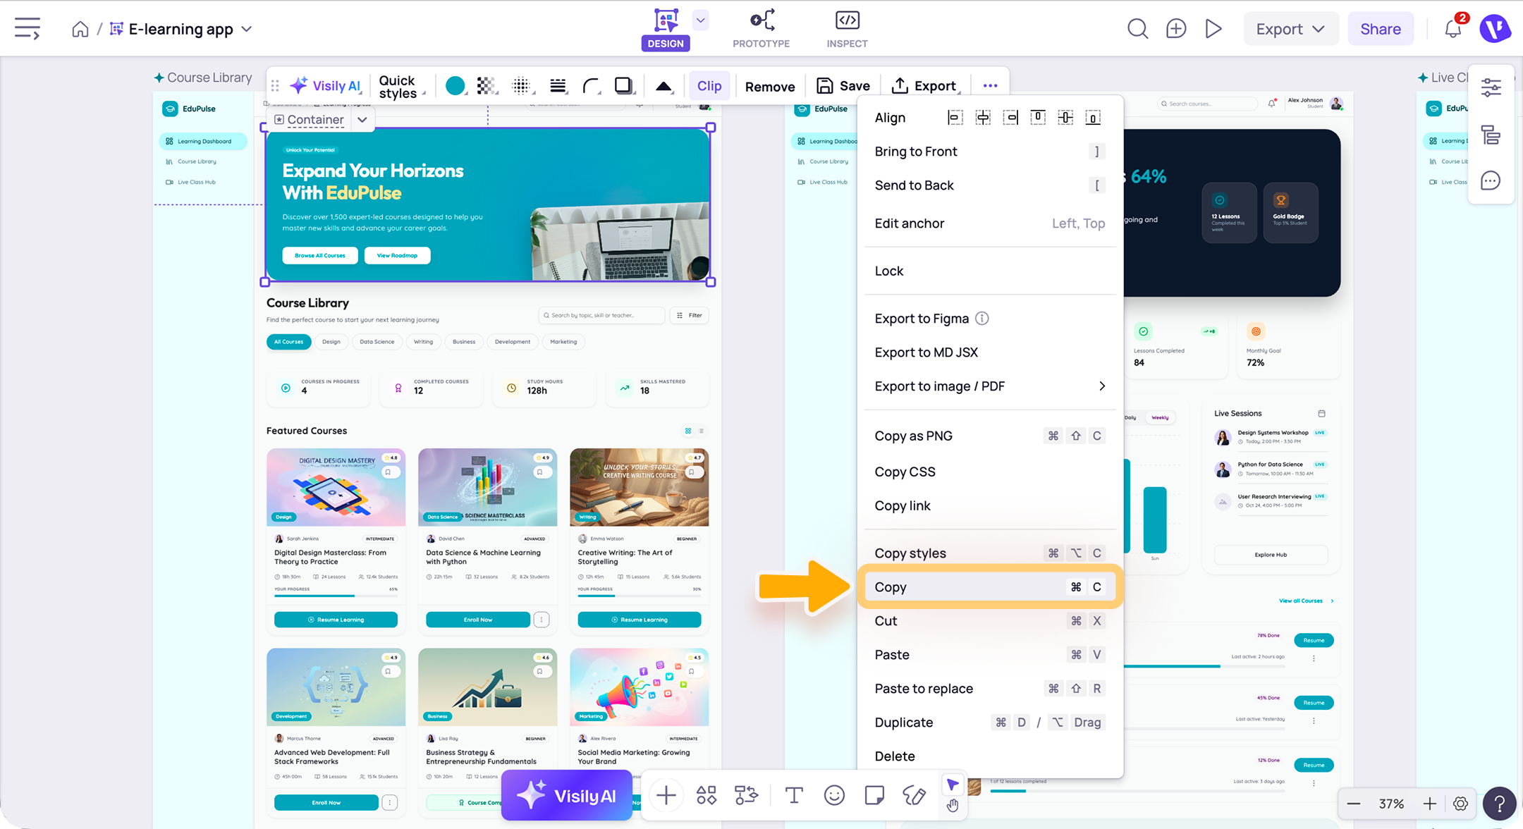The width and height of the screenshot is (1523, 829).
Task: Expand the Design mode dropdown arrow
Action: [x=700, y=20]
